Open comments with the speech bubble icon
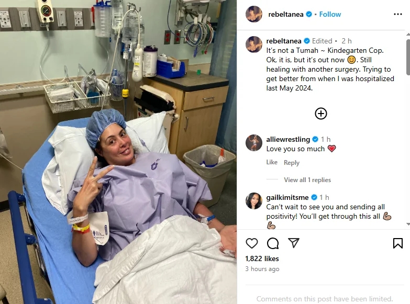The height and width of the screenshot is (304, 410). click(273, 243)
